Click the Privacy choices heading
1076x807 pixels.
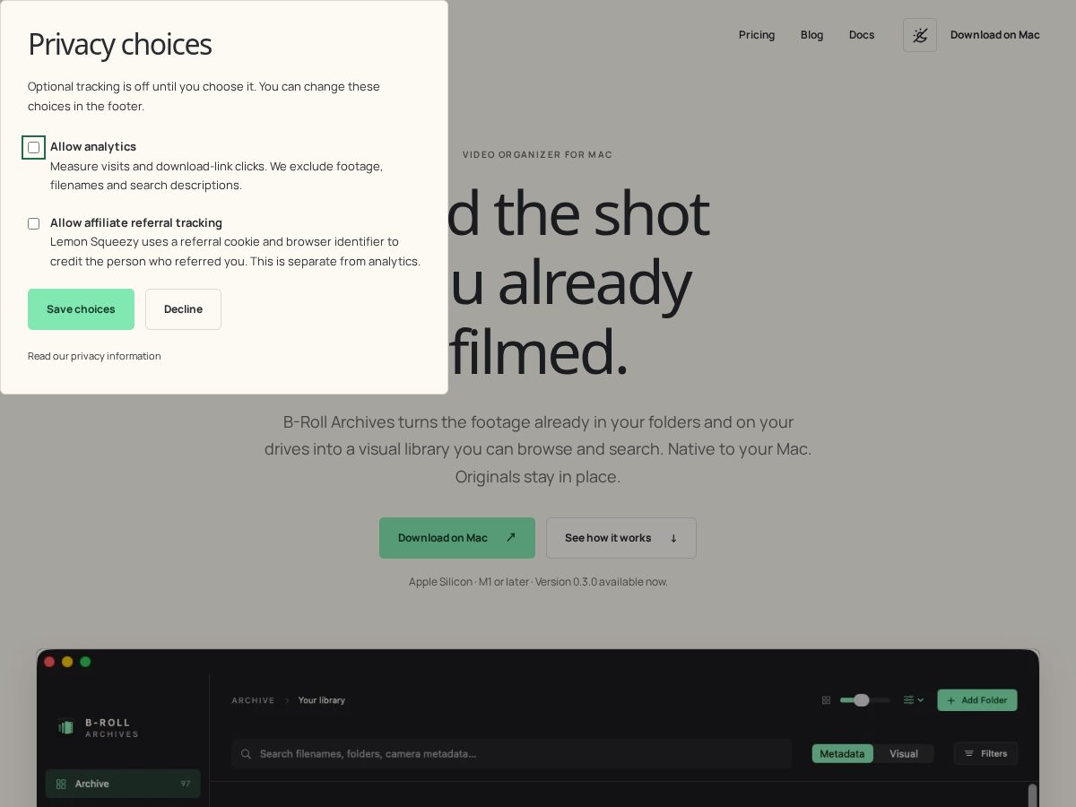[x=119, y=44]
